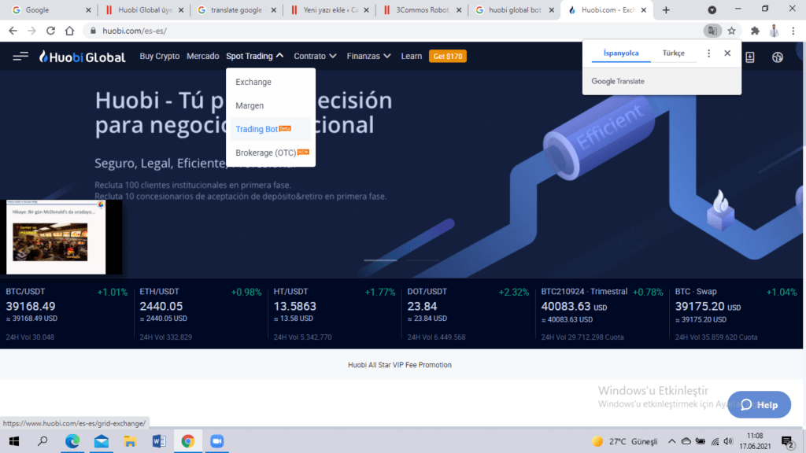Bookmark this page with the star icon
This screenshot has width=806, height=453.
(x=731, y=31)
